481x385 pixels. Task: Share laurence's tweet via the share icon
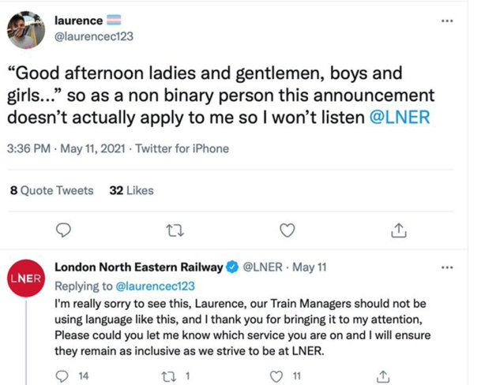click(x=399, y=230)
